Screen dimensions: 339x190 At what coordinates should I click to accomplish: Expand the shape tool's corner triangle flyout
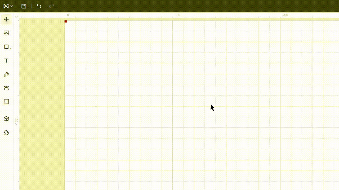click(x=10, y=49)
